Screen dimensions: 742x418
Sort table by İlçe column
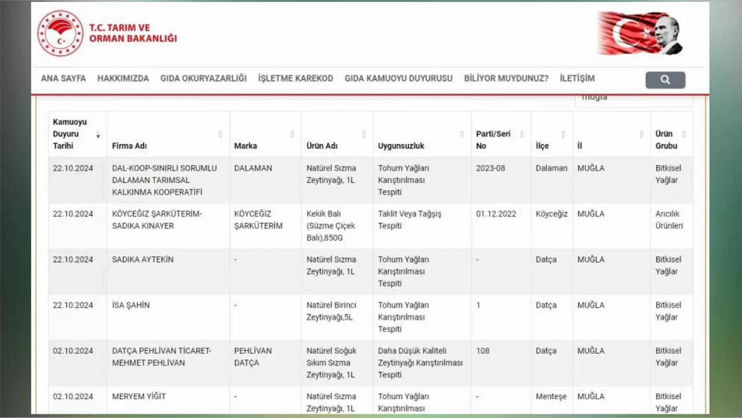click(563, 135)
